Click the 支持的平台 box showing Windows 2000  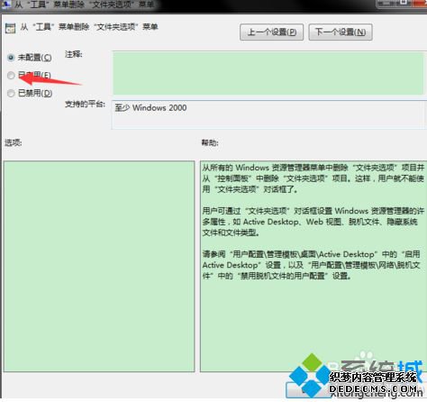pyautogui.click(x=269, y=115)
